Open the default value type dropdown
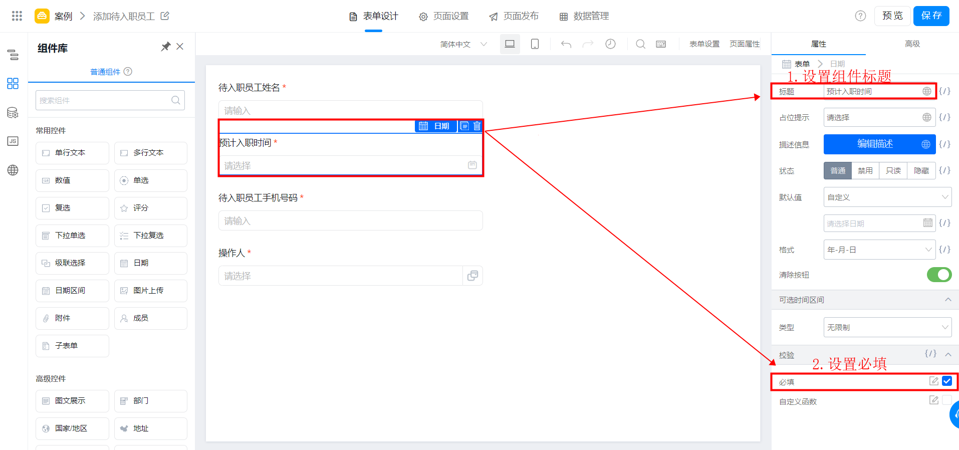Screen dimensions: 959x450 click(x=887, y=197)
